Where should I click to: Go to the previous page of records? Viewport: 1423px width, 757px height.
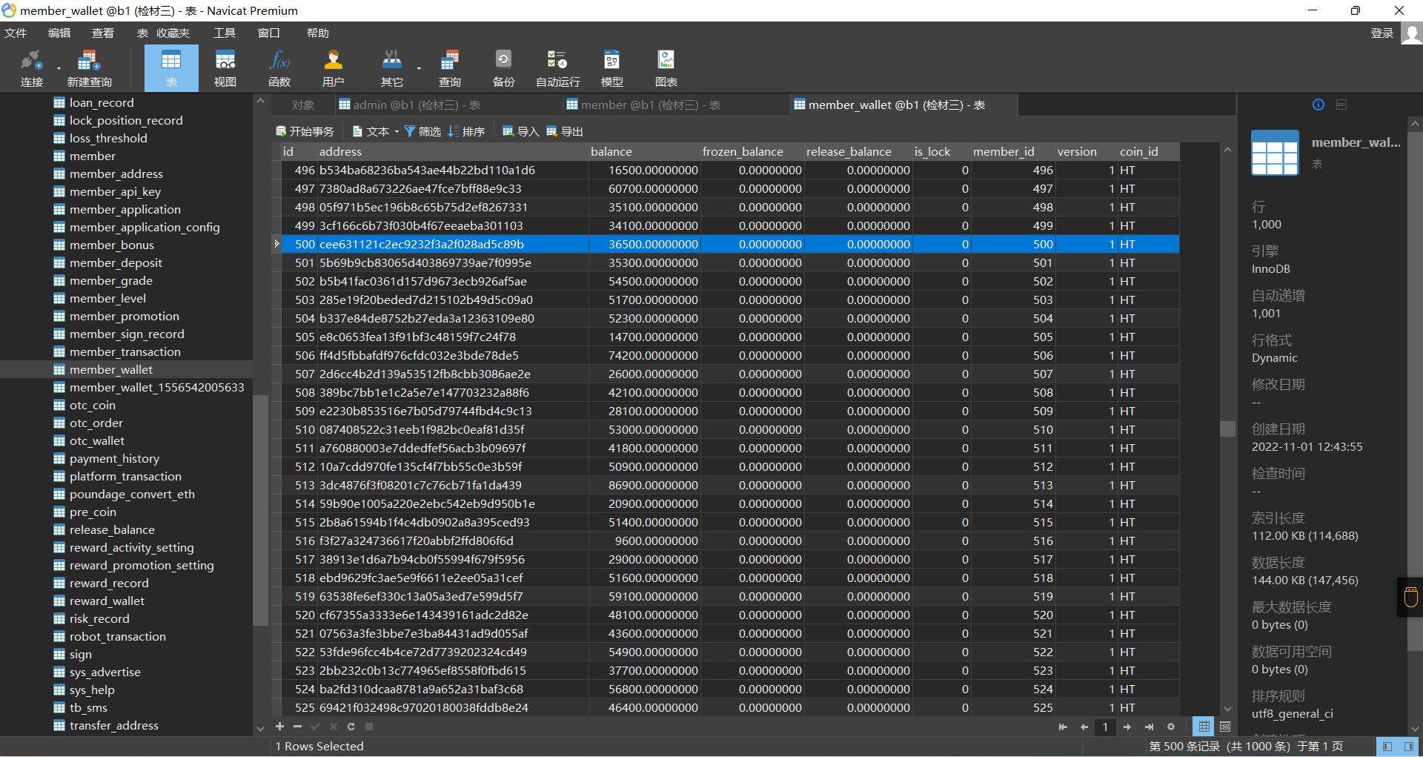pos(1084,727)
